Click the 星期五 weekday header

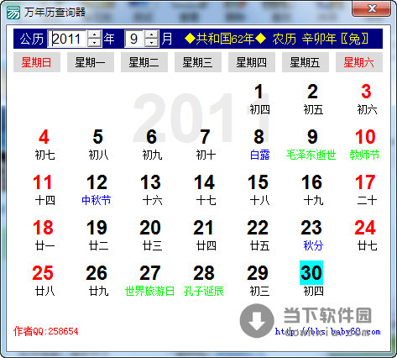click(x=306, y=62)
